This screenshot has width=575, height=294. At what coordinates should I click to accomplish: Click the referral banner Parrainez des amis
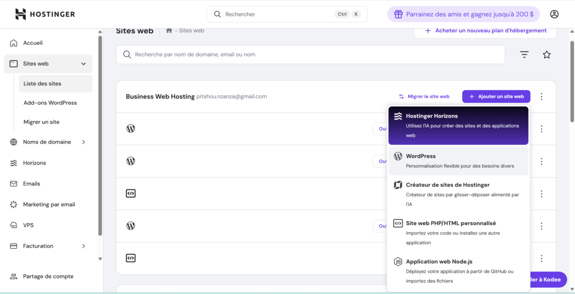463,14
